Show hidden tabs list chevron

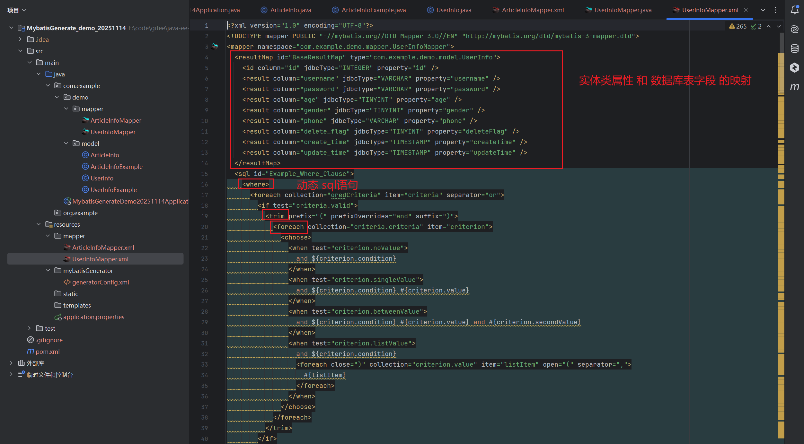pos(763,10)
